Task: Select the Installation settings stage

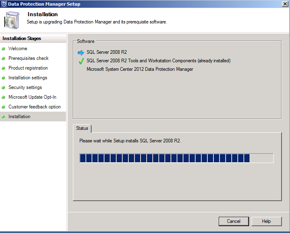Action: 28,78
